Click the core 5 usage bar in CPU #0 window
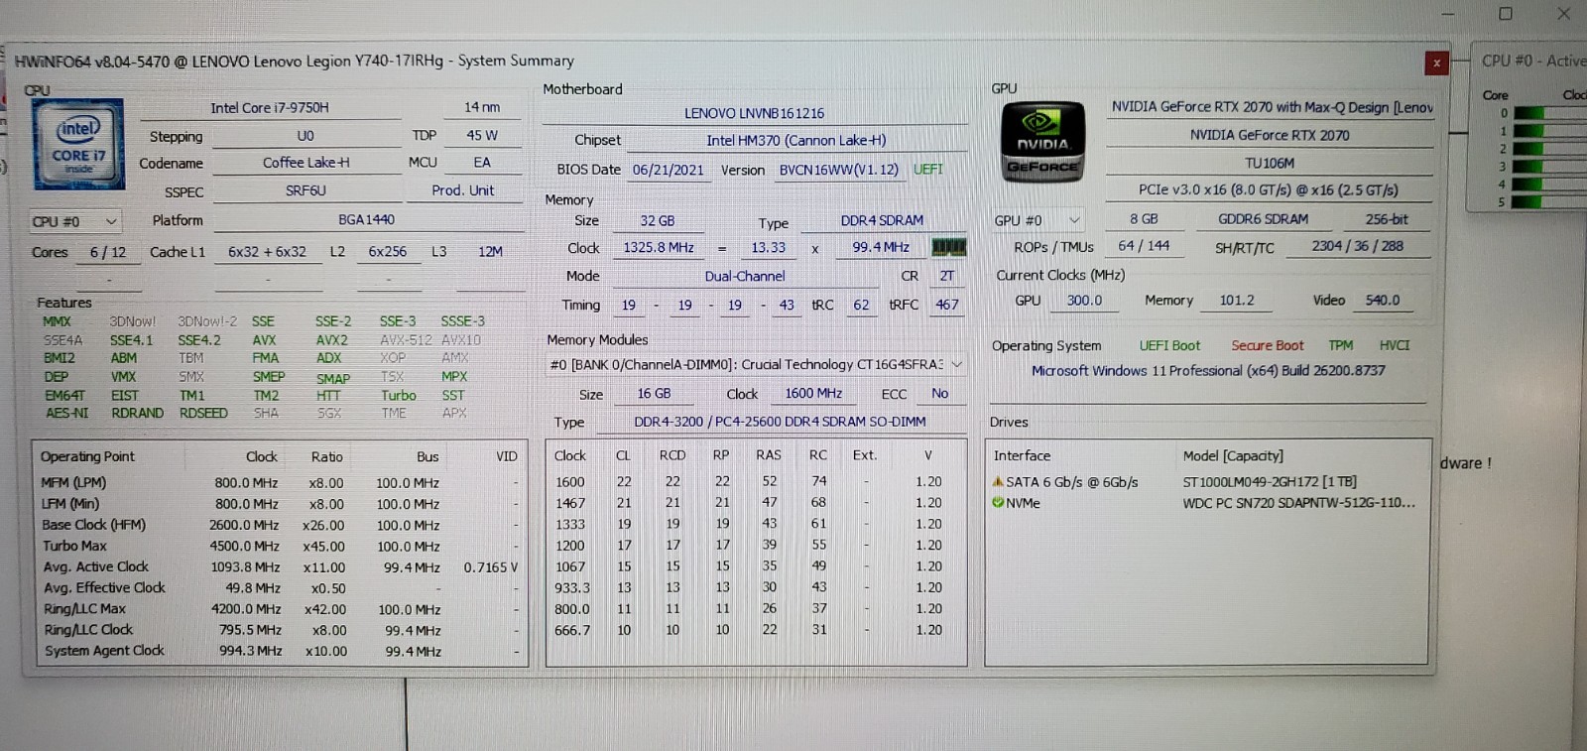1587x751 pixels. pyautogui.click(x=1549, y=201)
